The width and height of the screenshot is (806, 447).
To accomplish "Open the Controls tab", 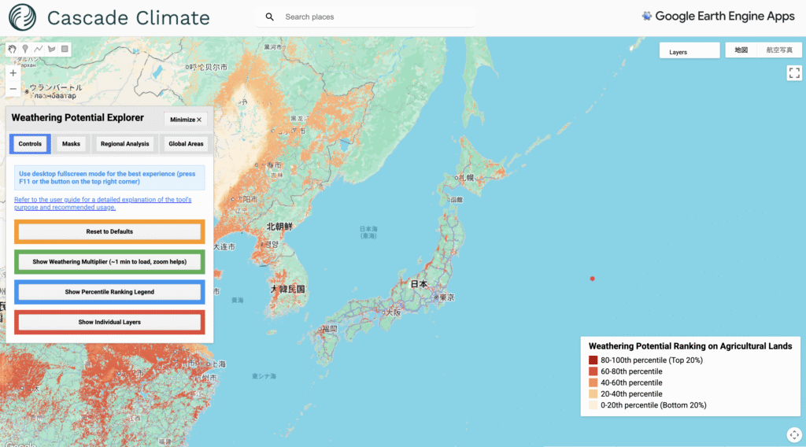I will click(x=30, y=144).
